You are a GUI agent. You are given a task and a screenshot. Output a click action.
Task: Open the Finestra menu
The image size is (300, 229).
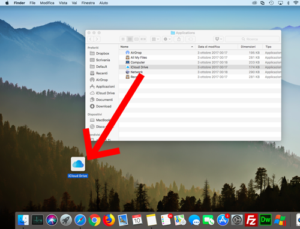coord(88,3)
